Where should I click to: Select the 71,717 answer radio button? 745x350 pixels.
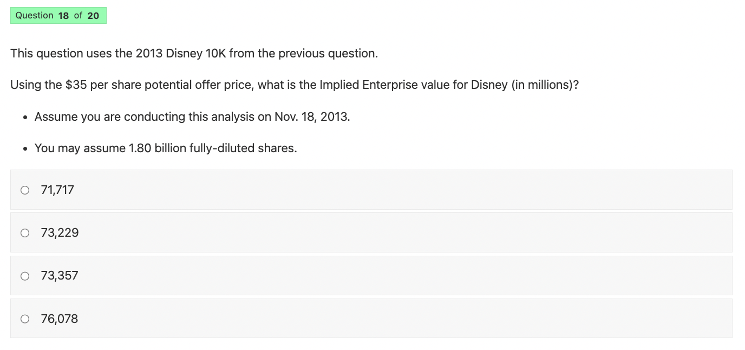click(25, 190)
